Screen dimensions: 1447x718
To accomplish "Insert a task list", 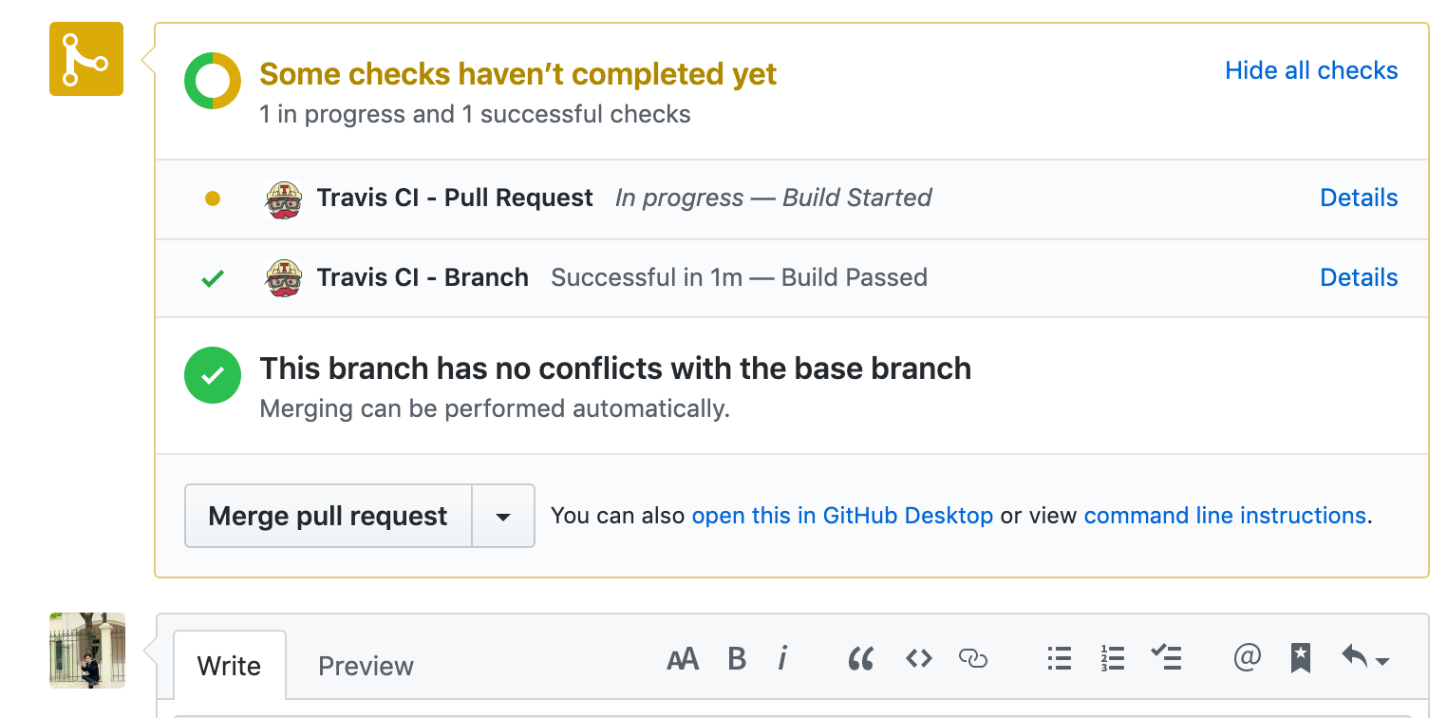I will pos(1166,656).
